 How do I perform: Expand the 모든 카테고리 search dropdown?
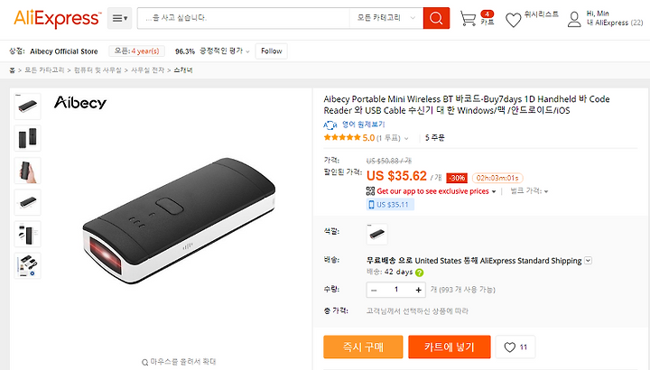[386, 18]
